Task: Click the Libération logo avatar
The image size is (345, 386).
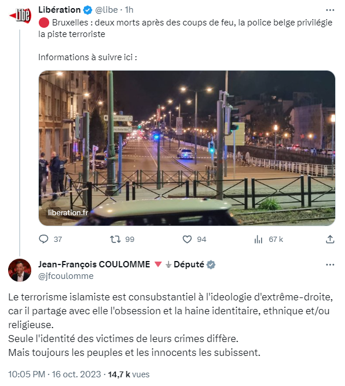Action: point(20,16)
